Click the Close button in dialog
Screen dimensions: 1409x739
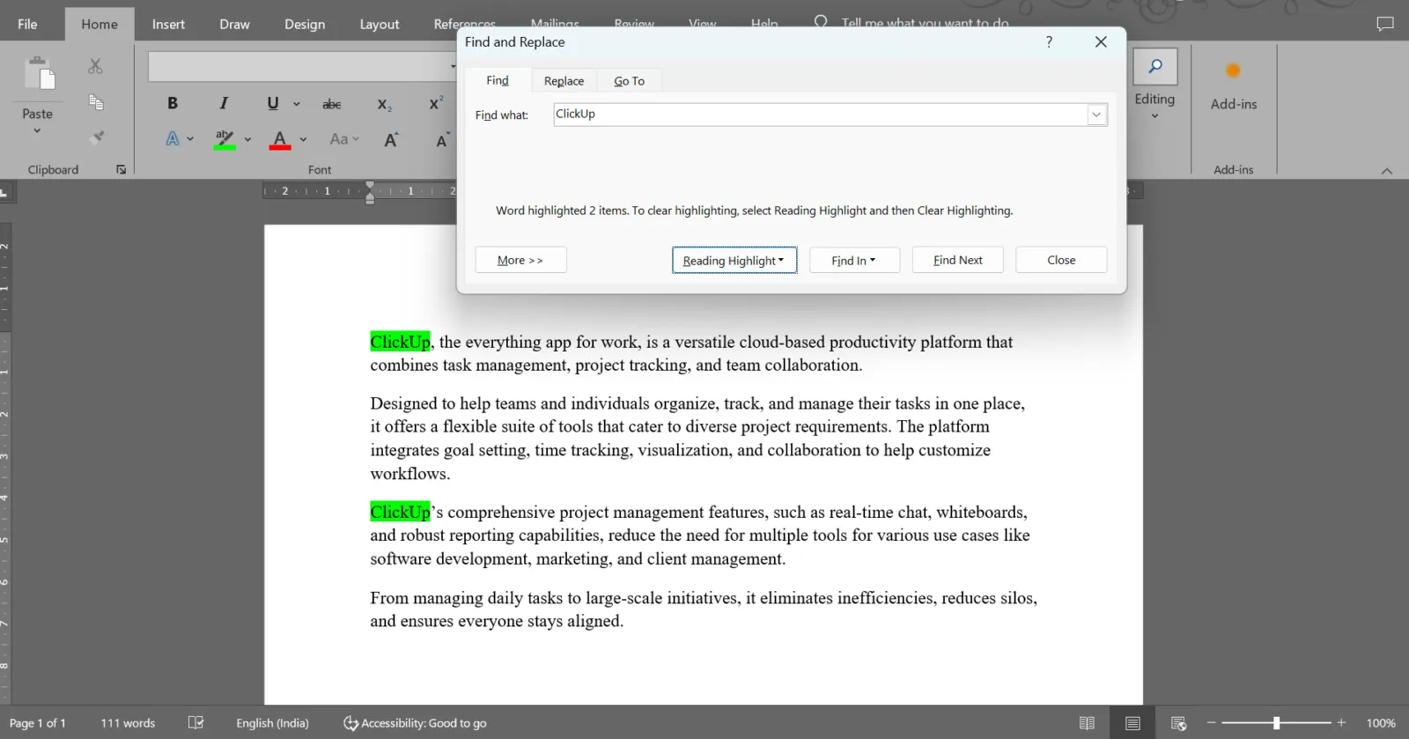pyautogui.click(x=1061, y=260)
